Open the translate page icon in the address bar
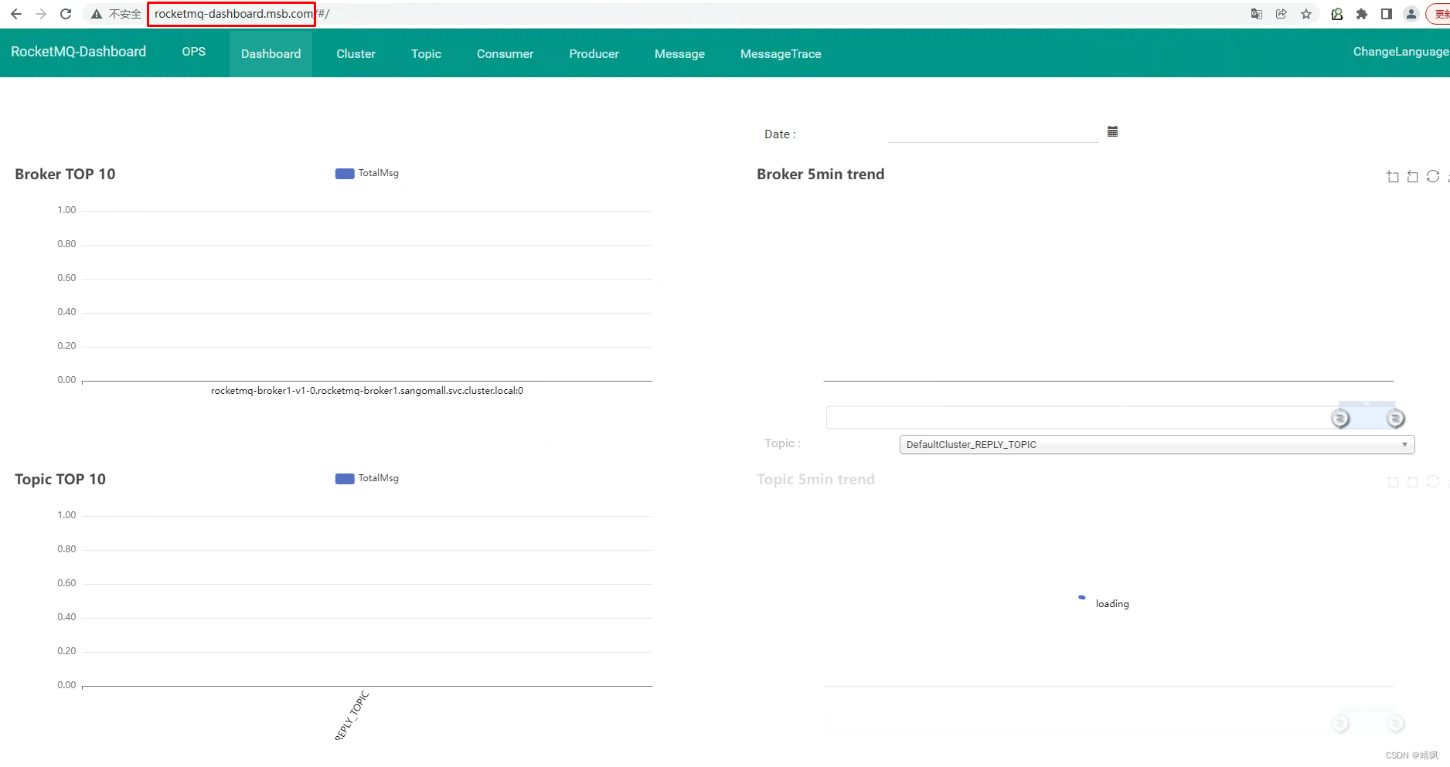The width and height of the screenshot is (1450, 767). [1257, 14]
